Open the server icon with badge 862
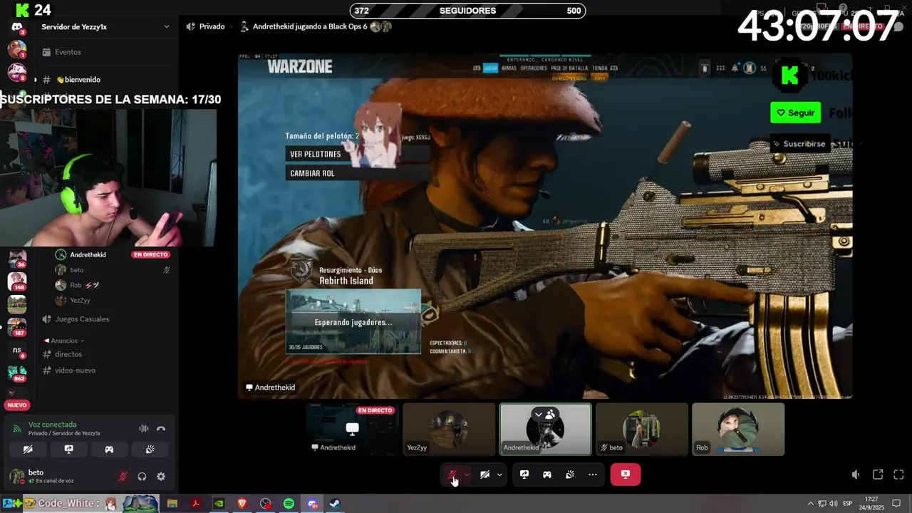Viewport: 912px width, 513px height. [x=17, y=373]
